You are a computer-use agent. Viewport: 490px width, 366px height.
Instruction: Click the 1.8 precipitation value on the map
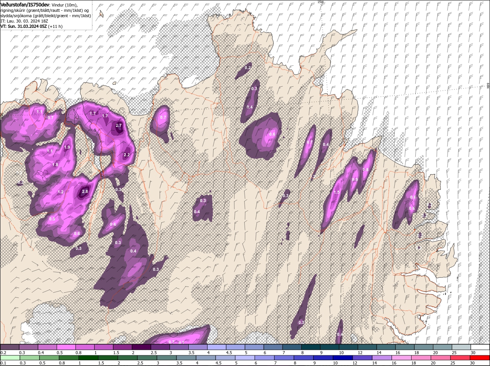[55, 165]
